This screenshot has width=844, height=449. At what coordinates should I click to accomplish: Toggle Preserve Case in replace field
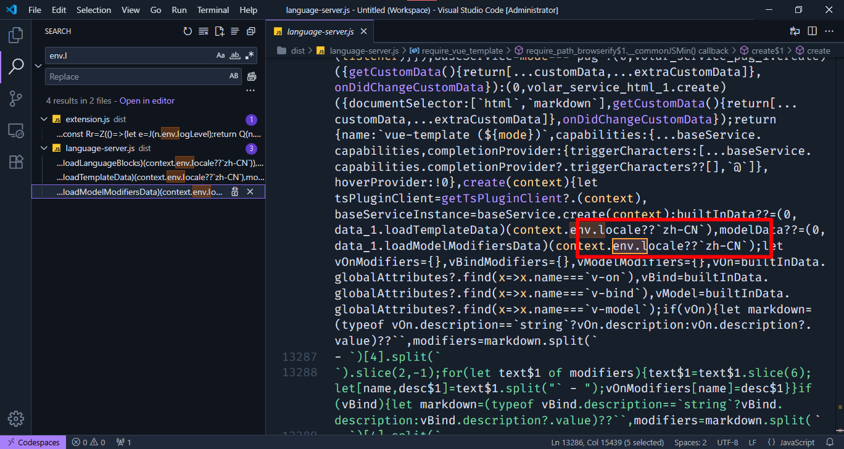(x=234, y=76)
